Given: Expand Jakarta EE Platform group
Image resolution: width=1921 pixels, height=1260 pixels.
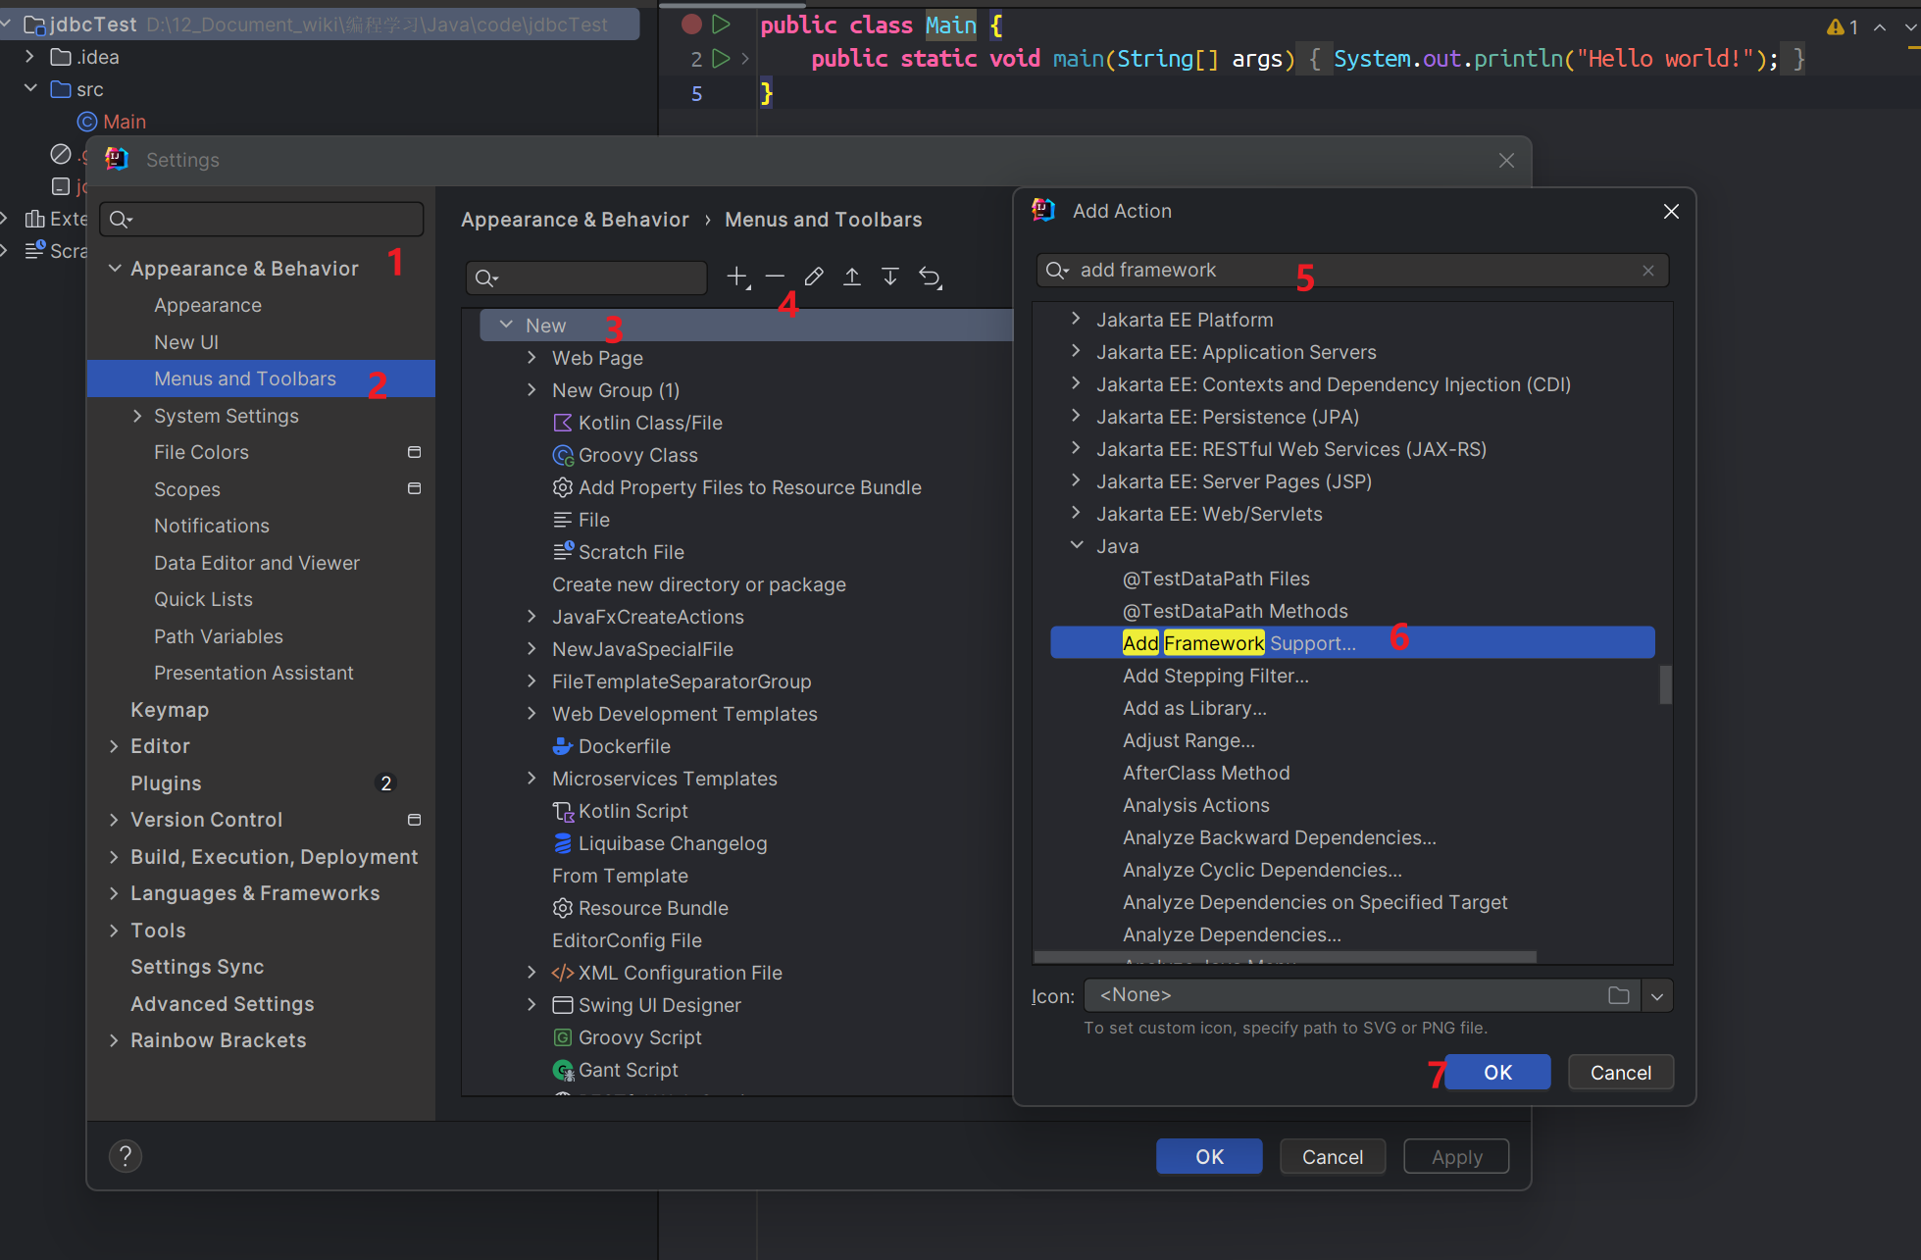Looking at the screenshot, I should tap(1077, 319).
